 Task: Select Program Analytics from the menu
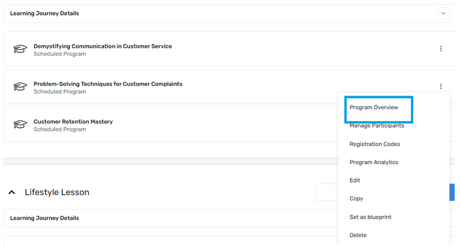click(374, 162)
